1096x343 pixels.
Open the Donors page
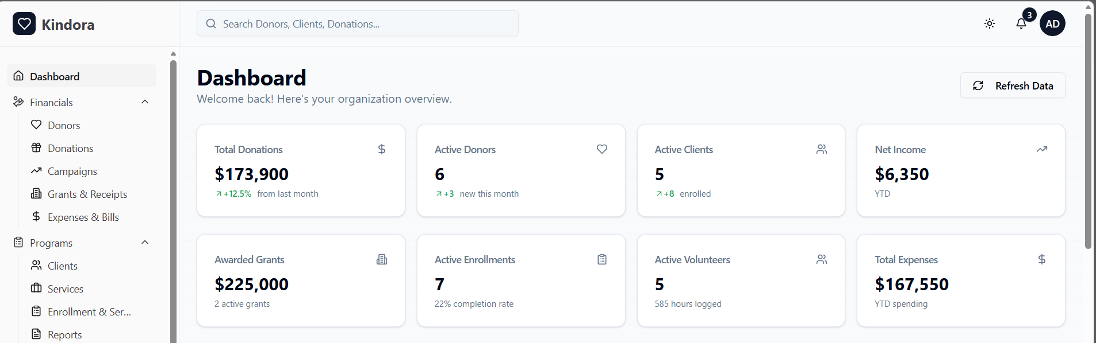(x=64, y=125)
